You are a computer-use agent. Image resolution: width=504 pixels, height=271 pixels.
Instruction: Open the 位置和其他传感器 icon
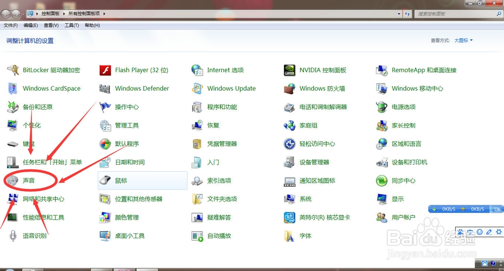point(105,199)
